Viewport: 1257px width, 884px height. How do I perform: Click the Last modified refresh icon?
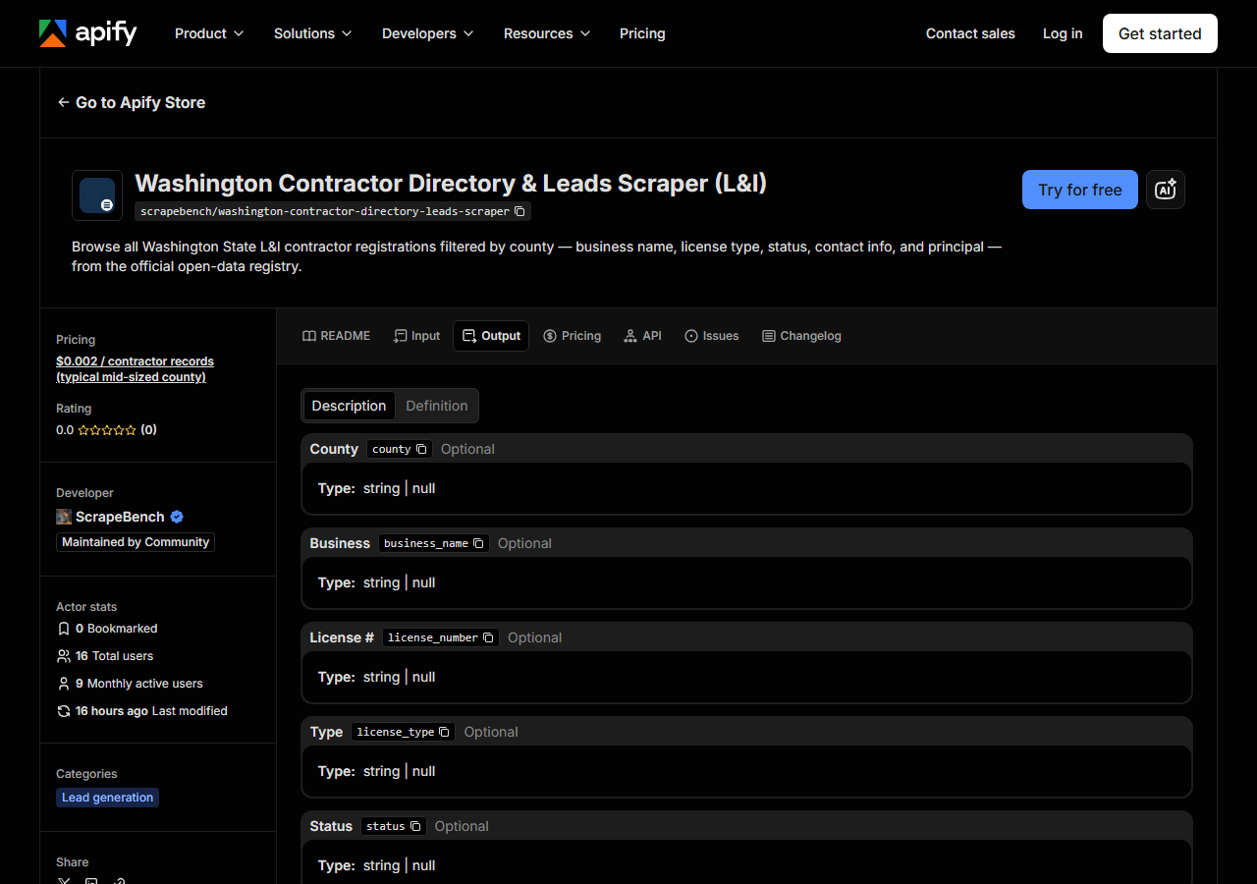64,711
